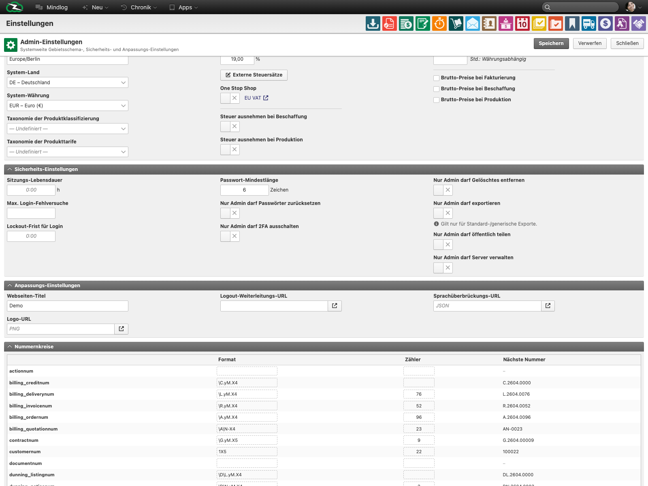This screenshot has height=486, width=648.
Task: Enable Brutto-Preise bei Fakturierung checkbox
Action: coord(437,78)
